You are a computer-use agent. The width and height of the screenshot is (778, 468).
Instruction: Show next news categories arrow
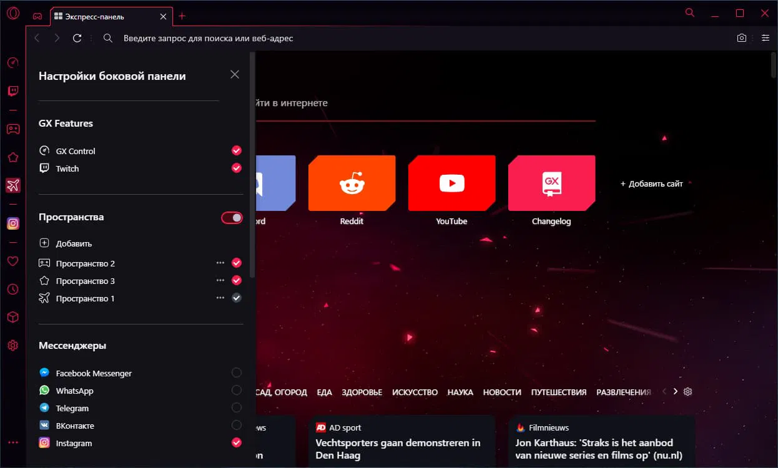pyautogui.click(x=675, y=392)
